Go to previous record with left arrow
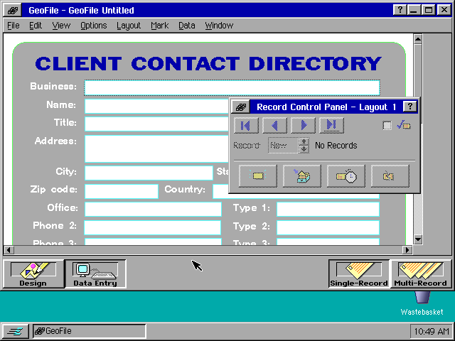Viewport: 455px width, 341px height. point(274,125)
